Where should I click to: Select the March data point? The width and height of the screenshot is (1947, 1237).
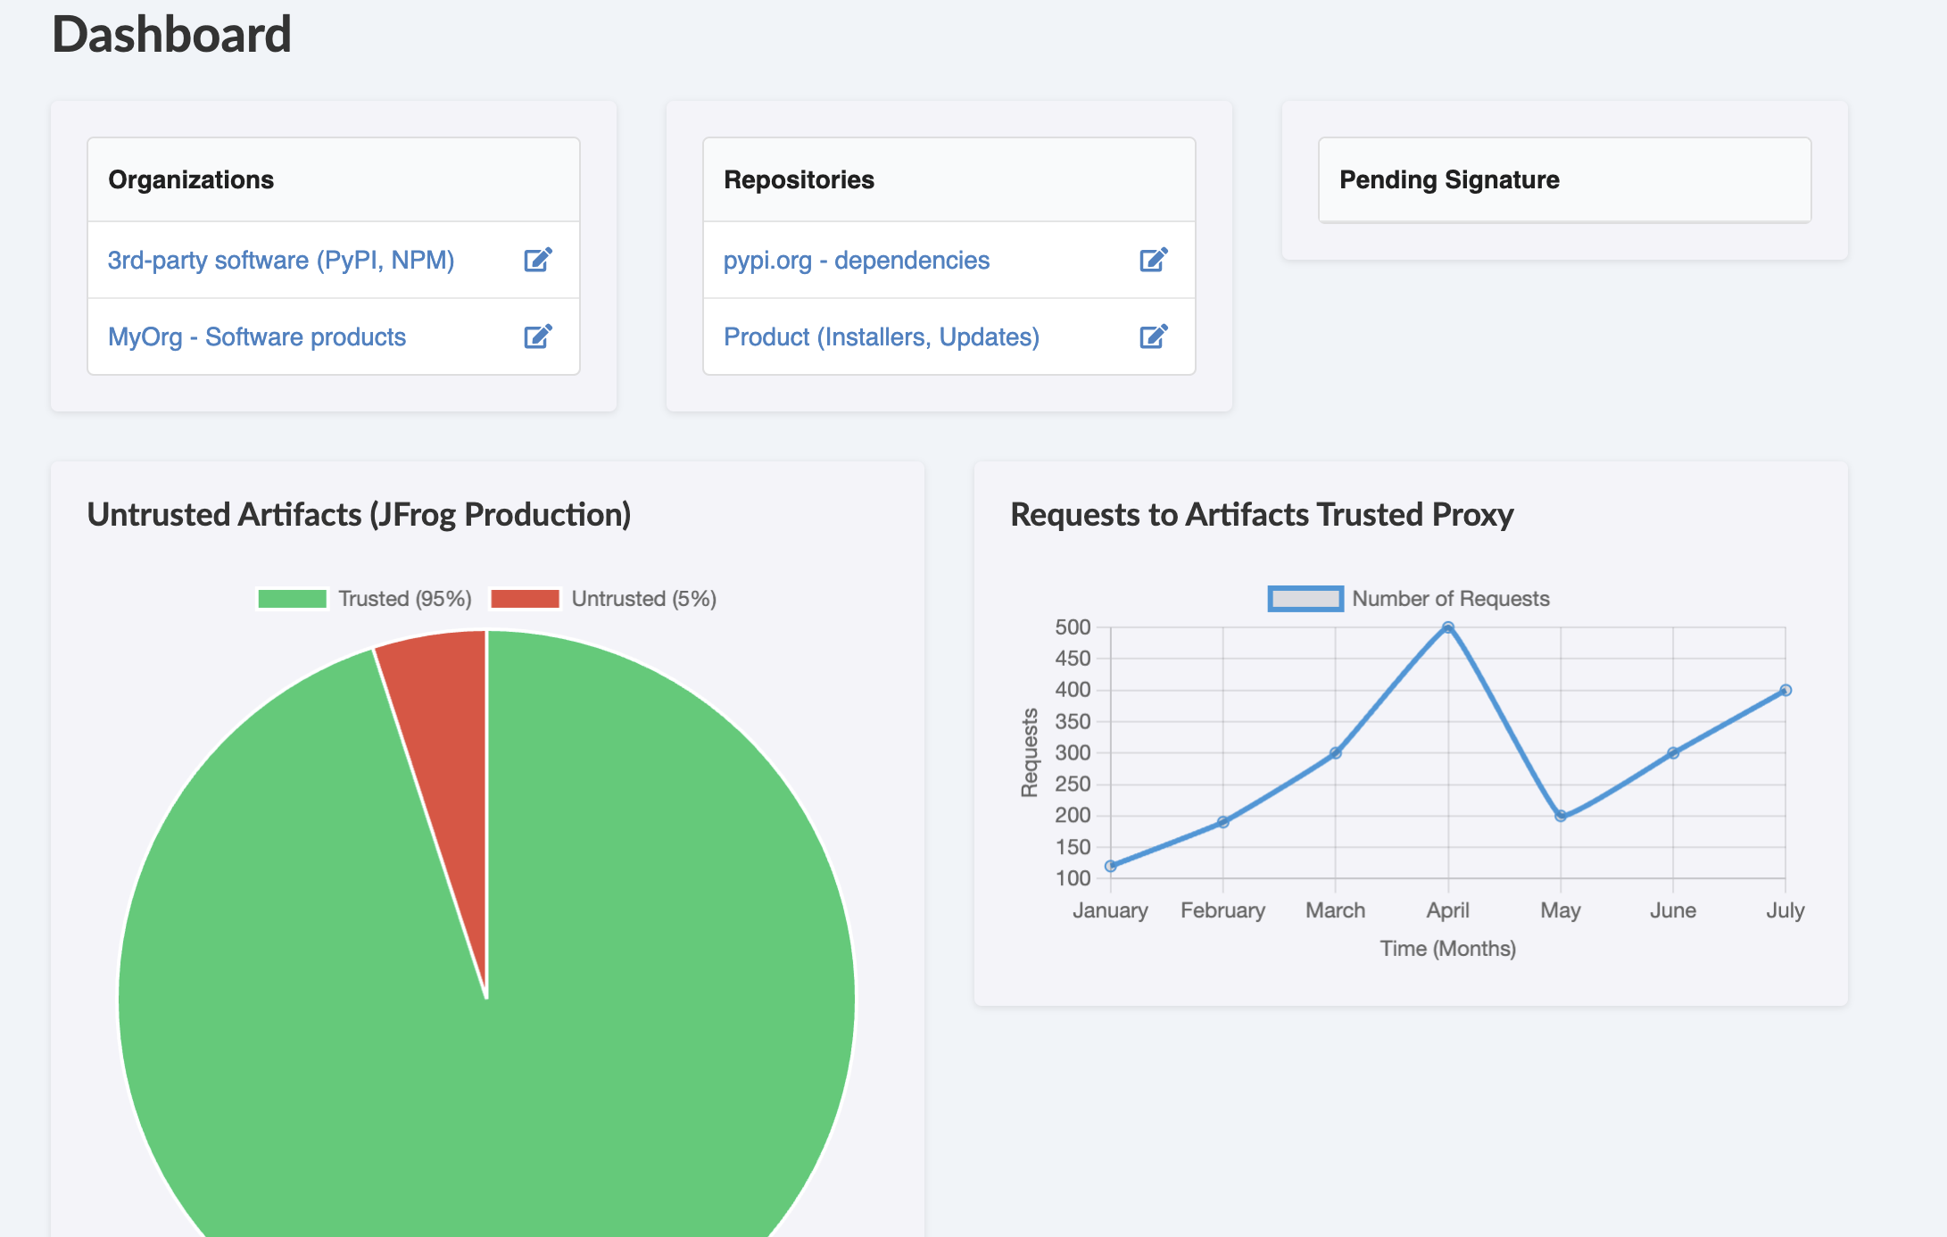[1336, 753]
